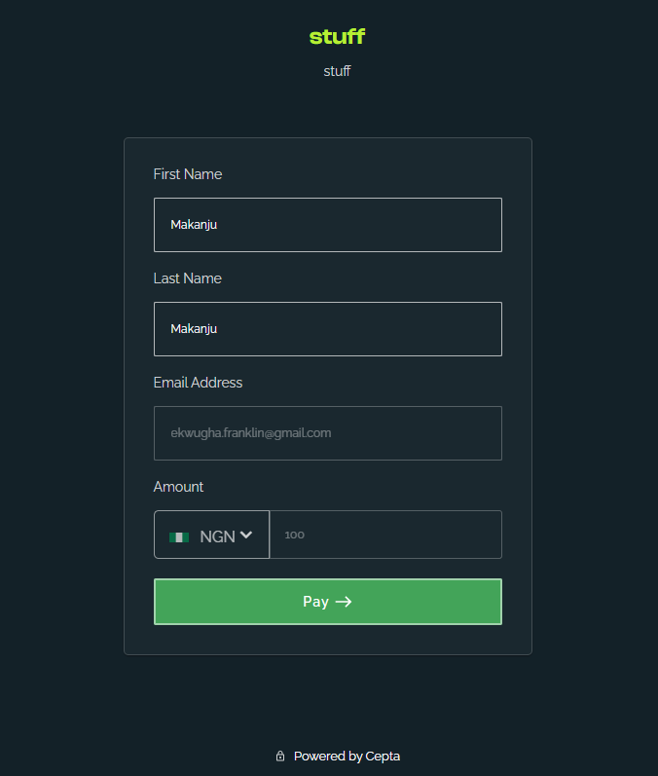Click the "Last Name" label
The width and height of the screenshot is (658, 776).
(188, 278)
